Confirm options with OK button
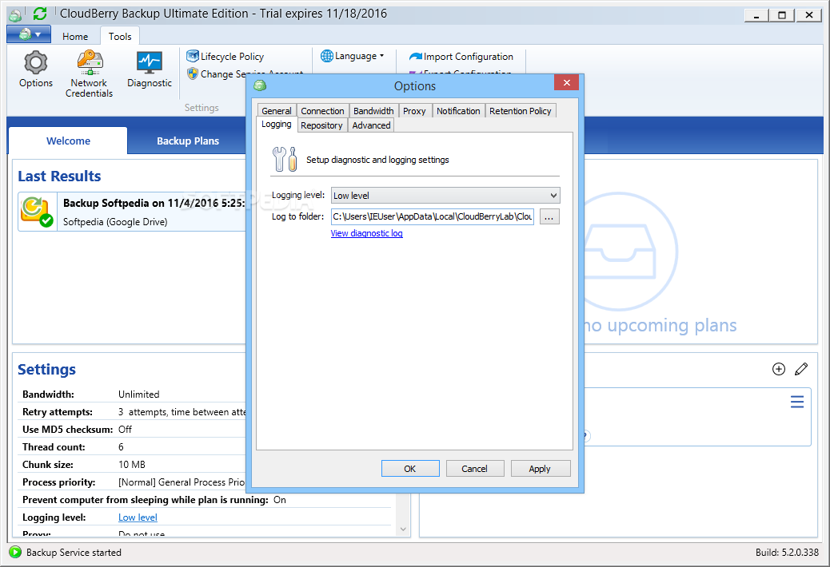 [x=410, y=468]
